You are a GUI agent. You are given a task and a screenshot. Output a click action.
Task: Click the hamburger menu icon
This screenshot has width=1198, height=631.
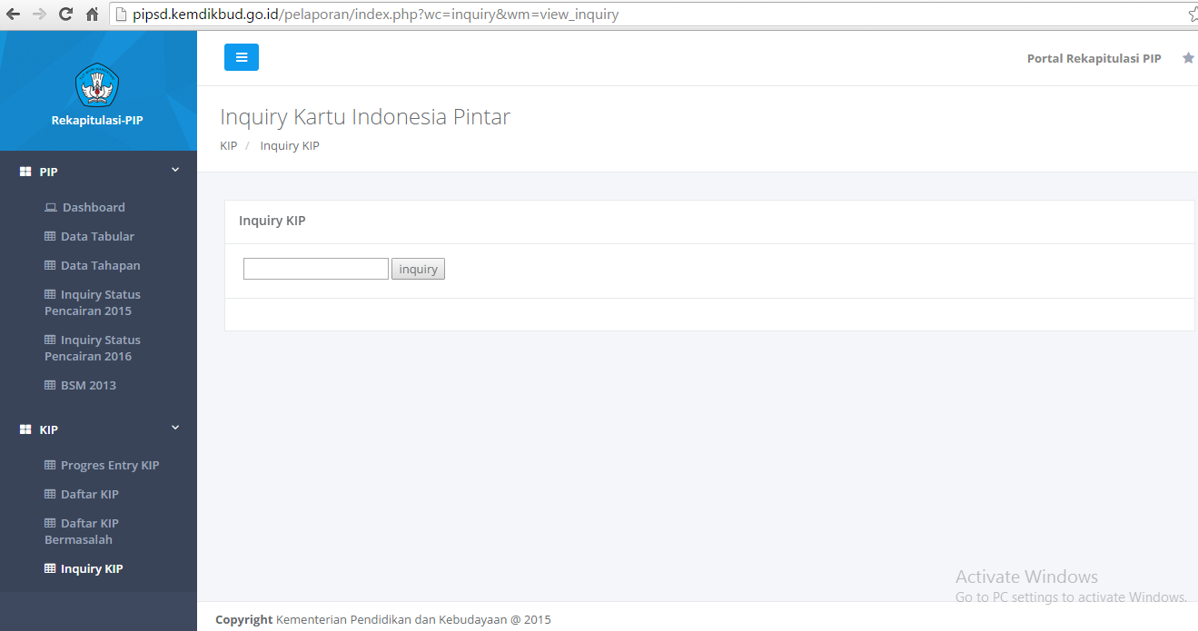[241, 56]
